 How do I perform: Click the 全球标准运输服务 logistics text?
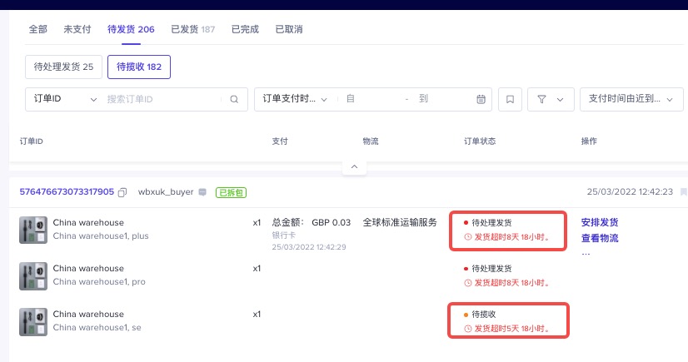400,222
